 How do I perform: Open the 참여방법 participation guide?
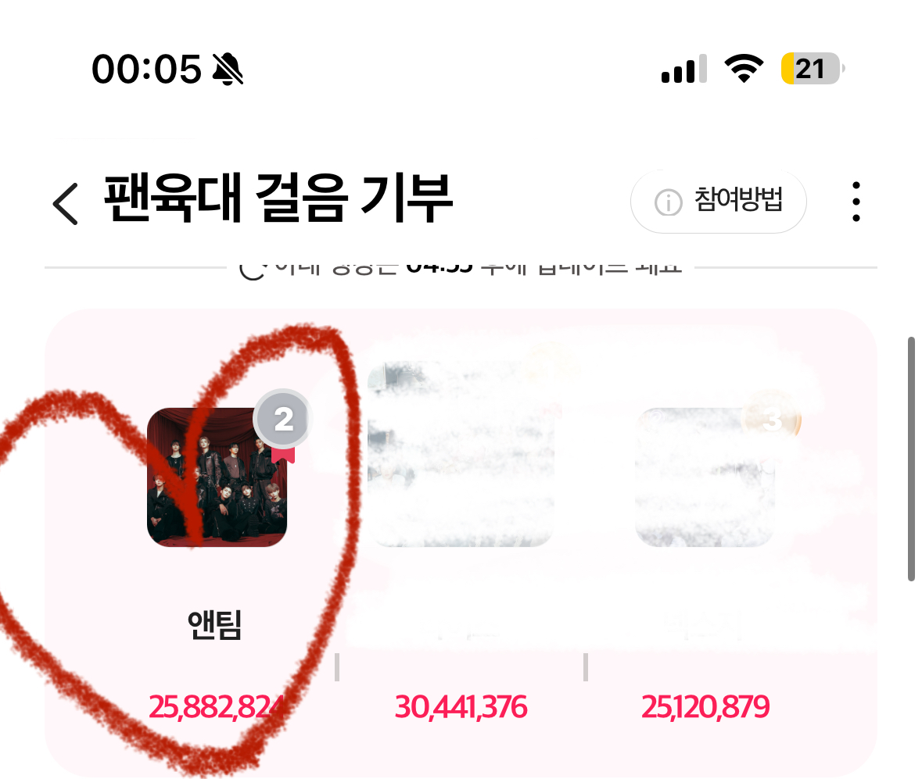coord(719,202)
